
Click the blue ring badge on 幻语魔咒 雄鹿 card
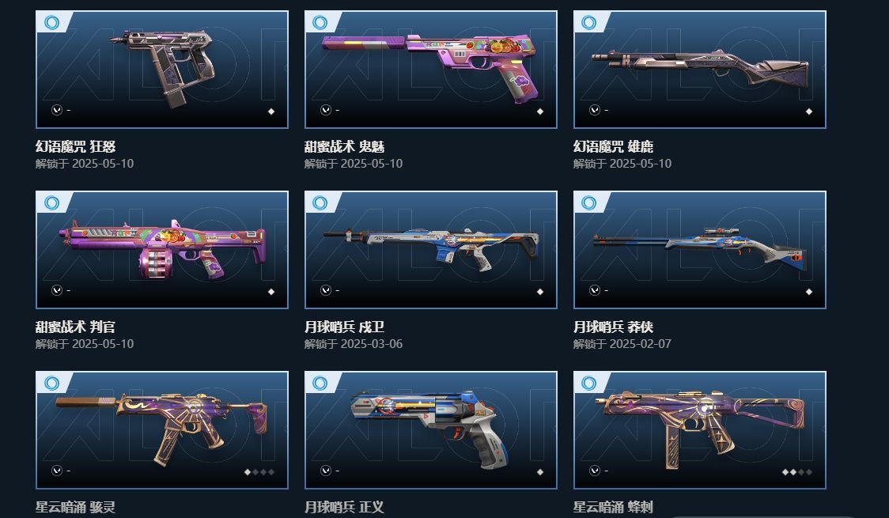pyautogui.click(x=589, y=23)
